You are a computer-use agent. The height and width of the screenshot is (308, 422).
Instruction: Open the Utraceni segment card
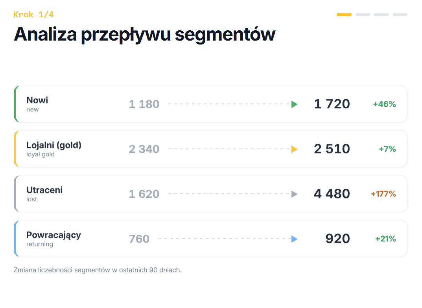[210, 194]
